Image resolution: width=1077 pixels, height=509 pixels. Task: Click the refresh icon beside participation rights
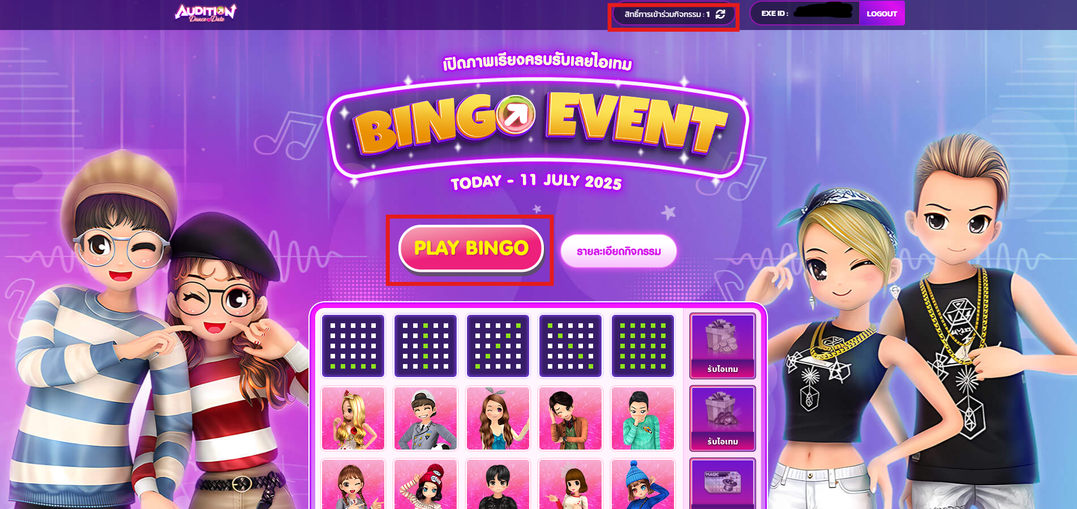720,14
